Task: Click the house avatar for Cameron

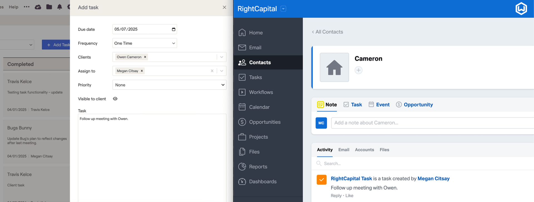Action: (x=334, y=68)
